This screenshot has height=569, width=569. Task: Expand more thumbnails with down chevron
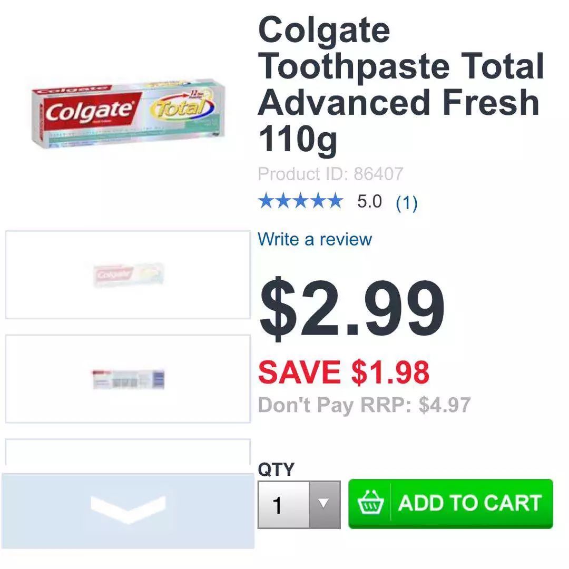click(x=127, y=510)
